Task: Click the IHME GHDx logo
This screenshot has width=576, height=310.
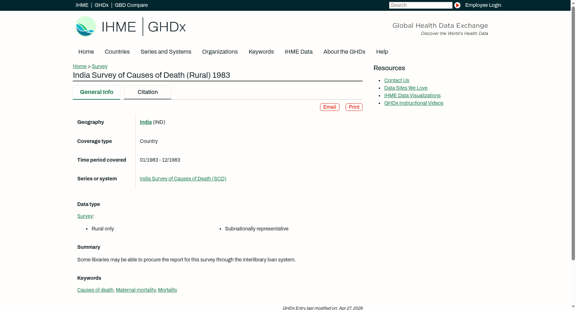Action: click(130, 27)
